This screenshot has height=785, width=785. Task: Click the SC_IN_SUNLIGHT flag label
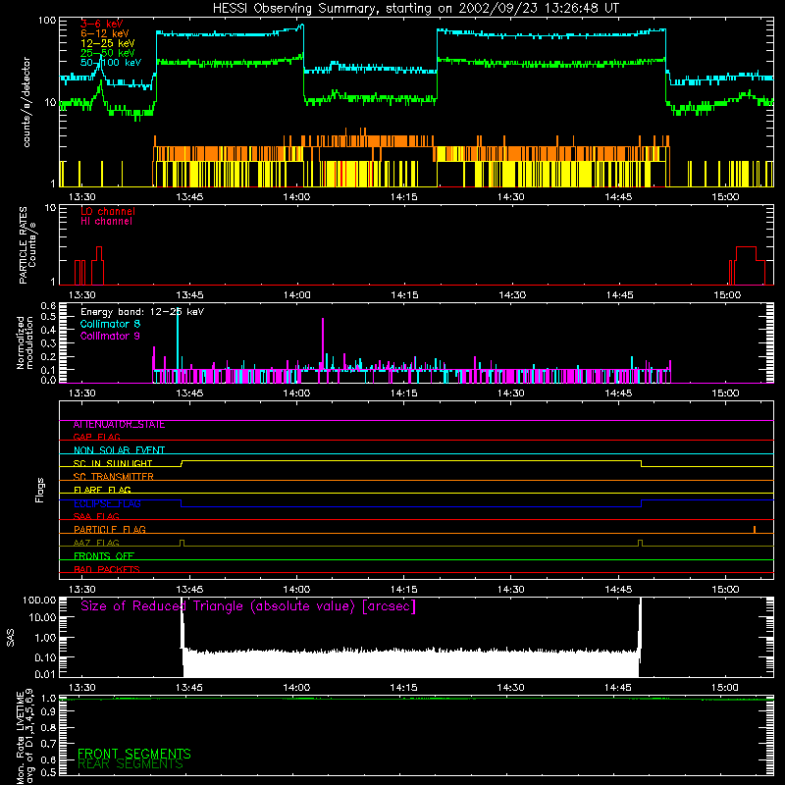[x=113, y=463]
